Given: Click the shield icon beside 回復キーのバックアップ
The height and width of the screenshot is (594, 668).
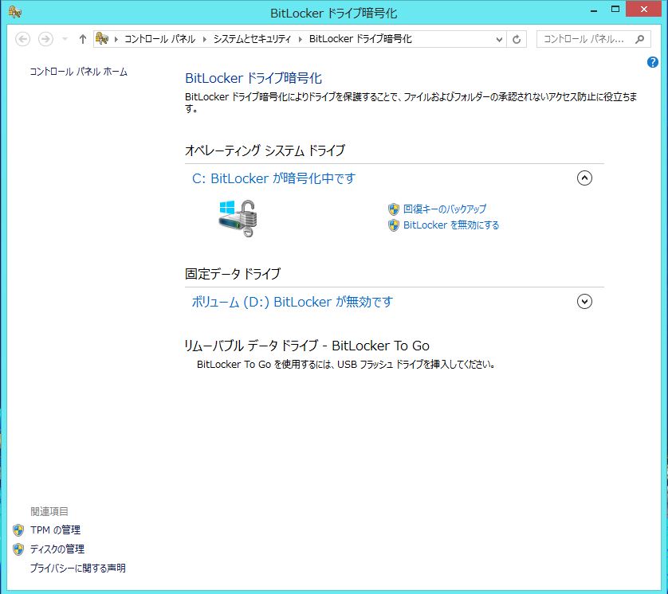Looking at the screenshot, I should (394, 209).
